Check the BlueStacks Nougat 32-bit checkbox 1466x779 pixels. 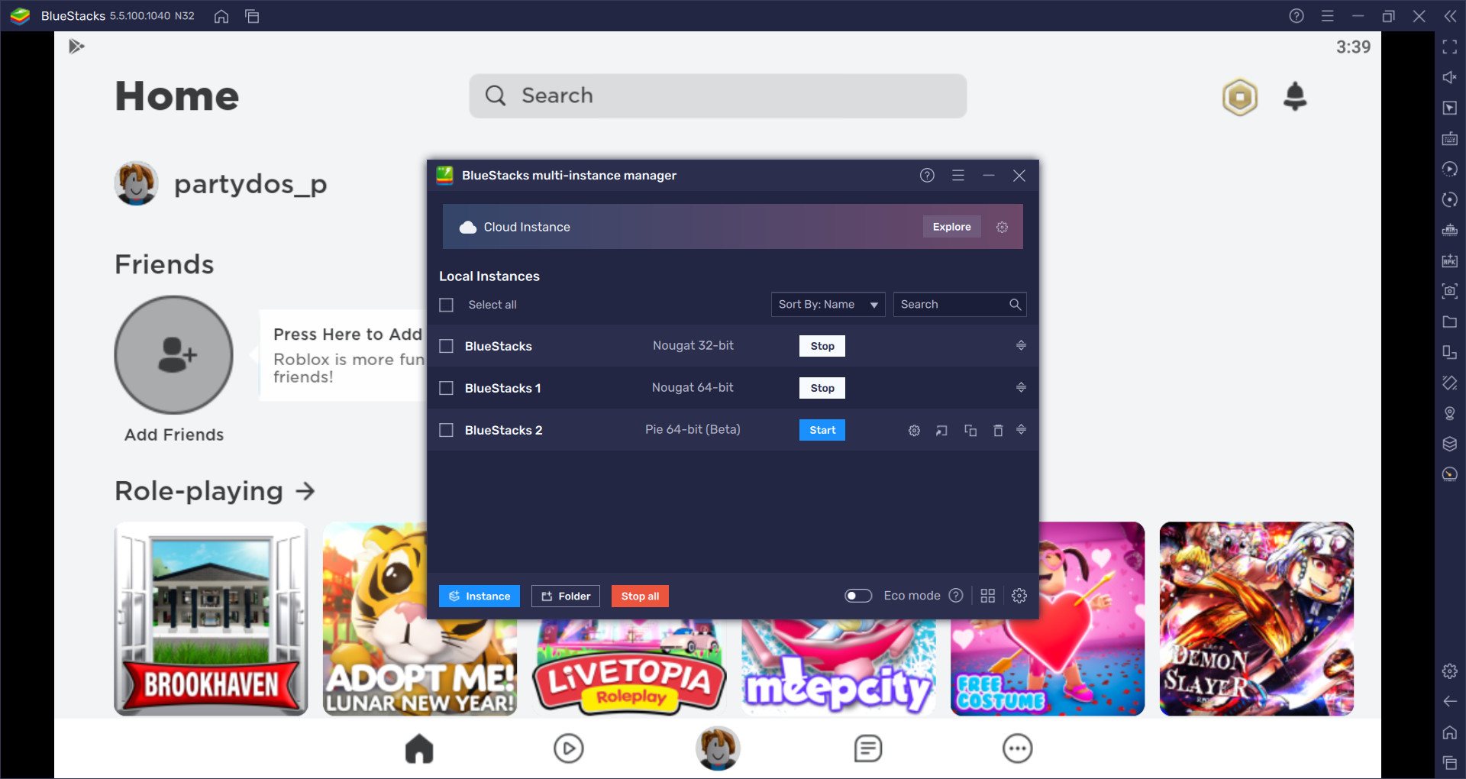click(447, 346)
